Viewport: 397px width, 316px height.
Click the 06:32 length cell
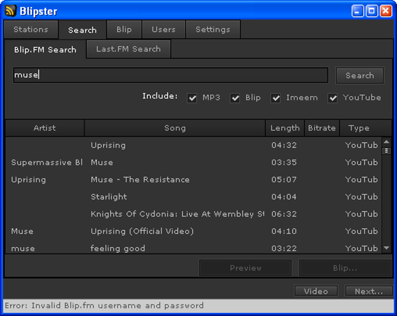pyautogui.click(x=284, y=214)
